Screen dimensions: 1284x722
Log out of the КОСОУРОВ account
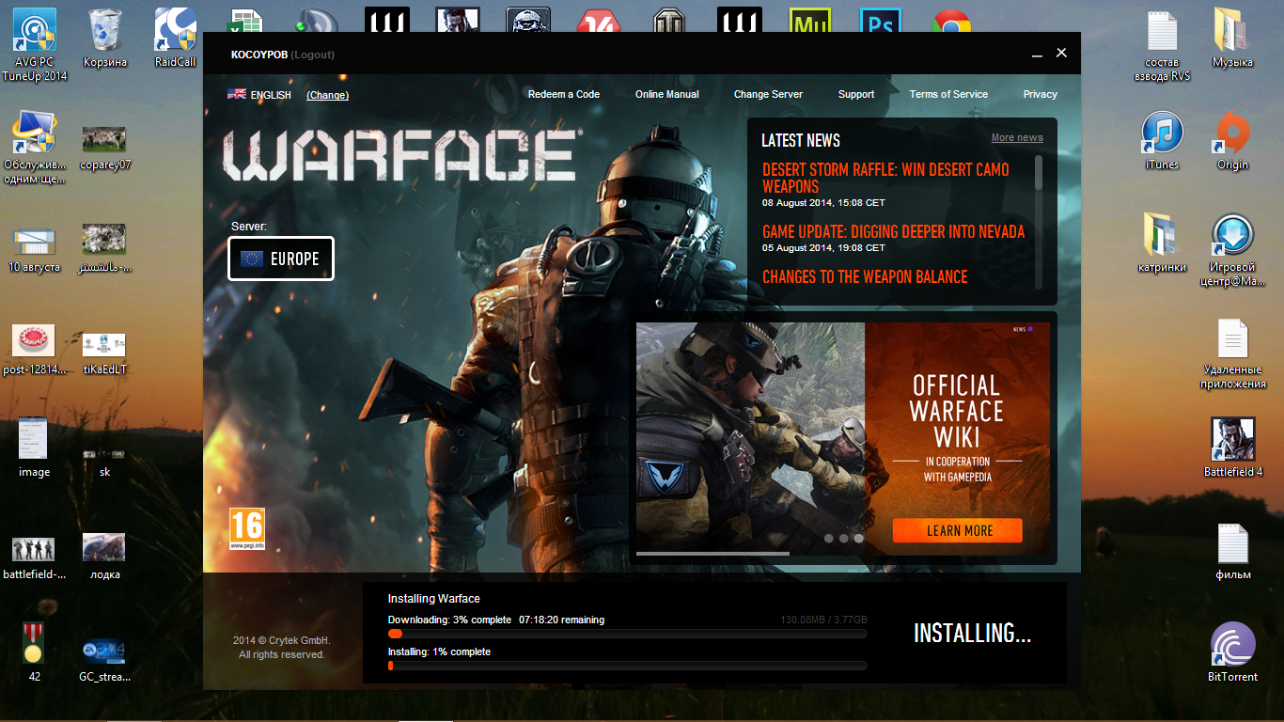(313, 55)
